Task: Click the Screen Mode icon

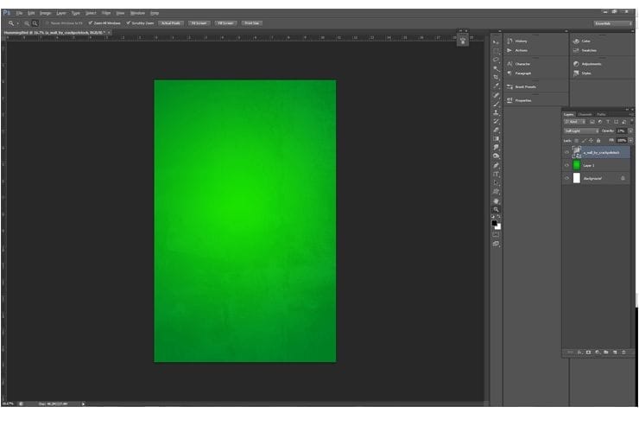Action: pyautogui.click(x=496, y=244)
